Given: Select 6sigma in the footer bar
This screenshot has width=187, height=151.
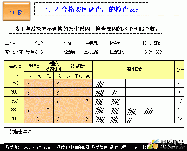Looking at the screenshot, I should [x=135, y=148].
